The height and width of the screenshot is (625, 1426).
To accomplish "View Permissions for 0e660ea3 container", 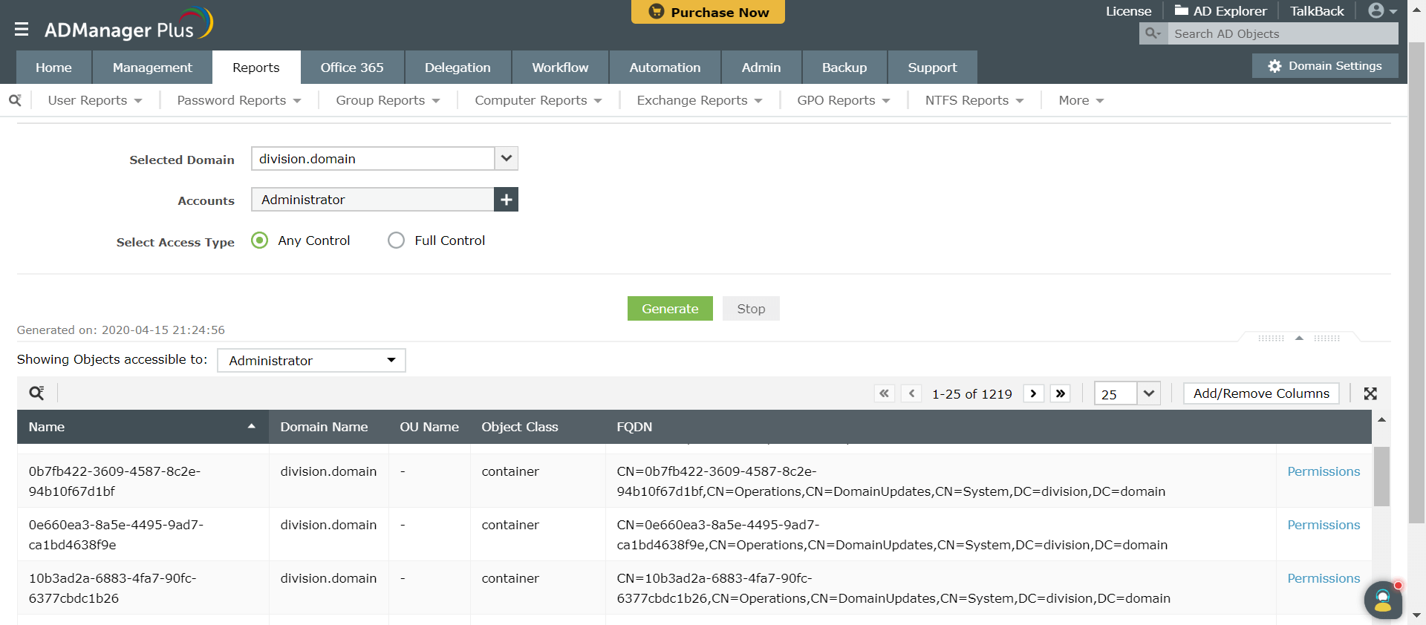I will pos(1324,525).
